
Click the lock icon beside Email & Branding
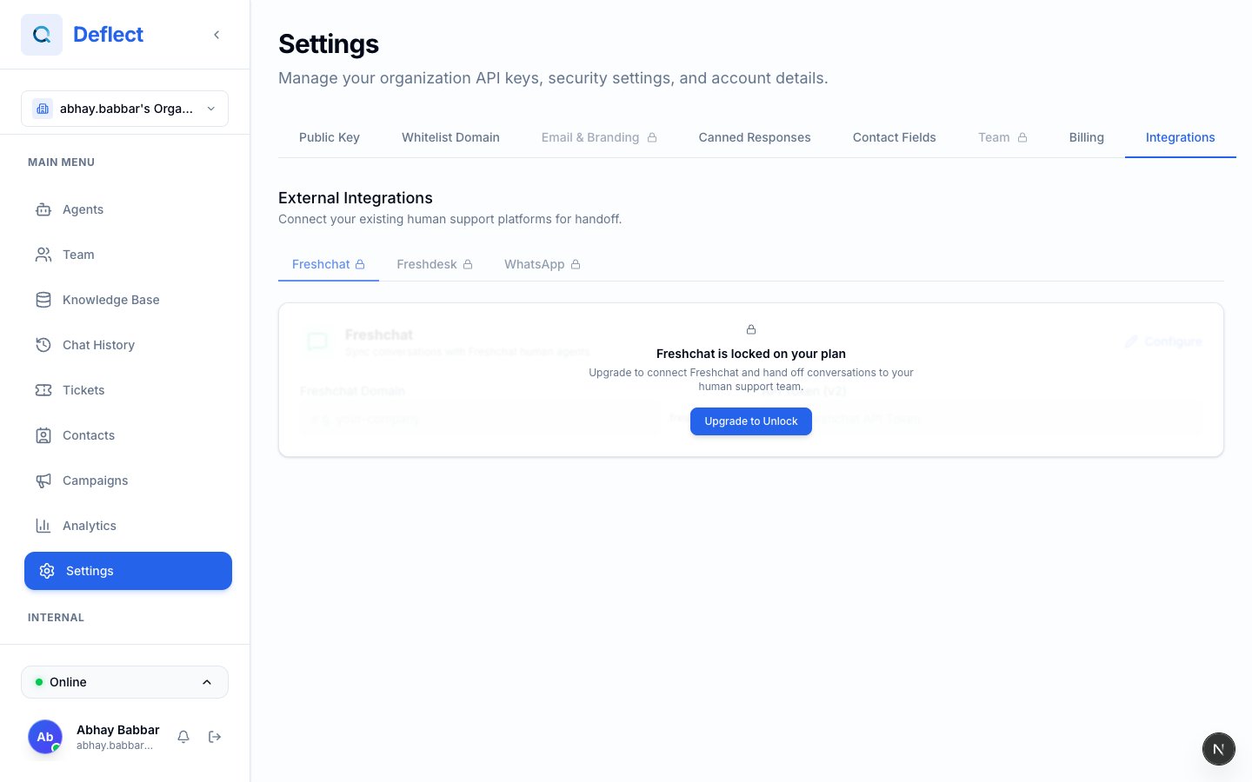click(x=652, y=137)
